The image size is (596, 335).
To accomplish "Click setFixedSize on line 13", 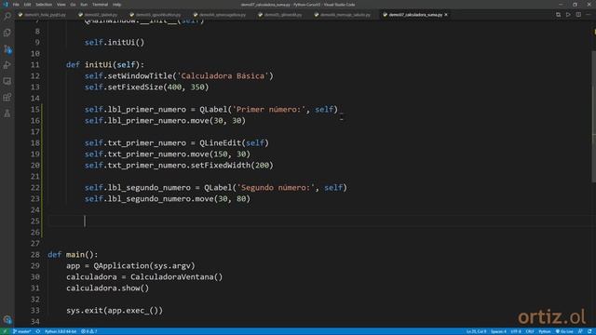I will tap(135, 87).
